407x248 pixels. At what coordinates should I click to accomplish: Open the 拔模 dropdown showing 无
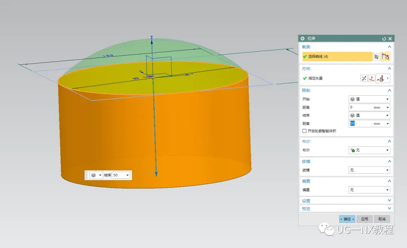pyautogui.click(x=369, y=170)
